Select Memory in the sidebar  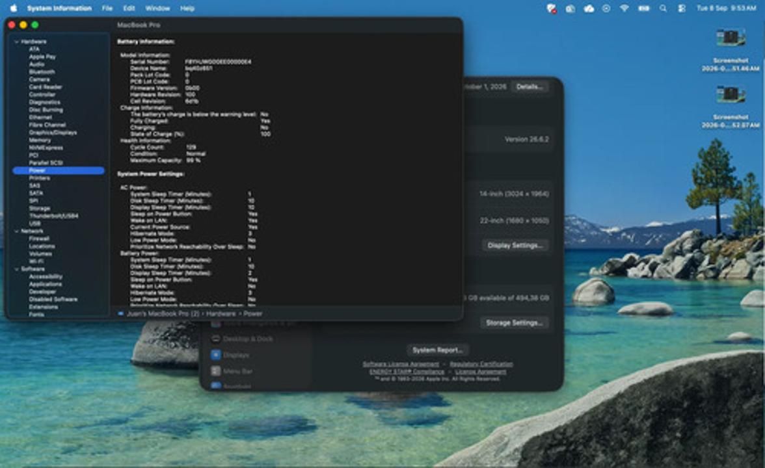(40, 140)
